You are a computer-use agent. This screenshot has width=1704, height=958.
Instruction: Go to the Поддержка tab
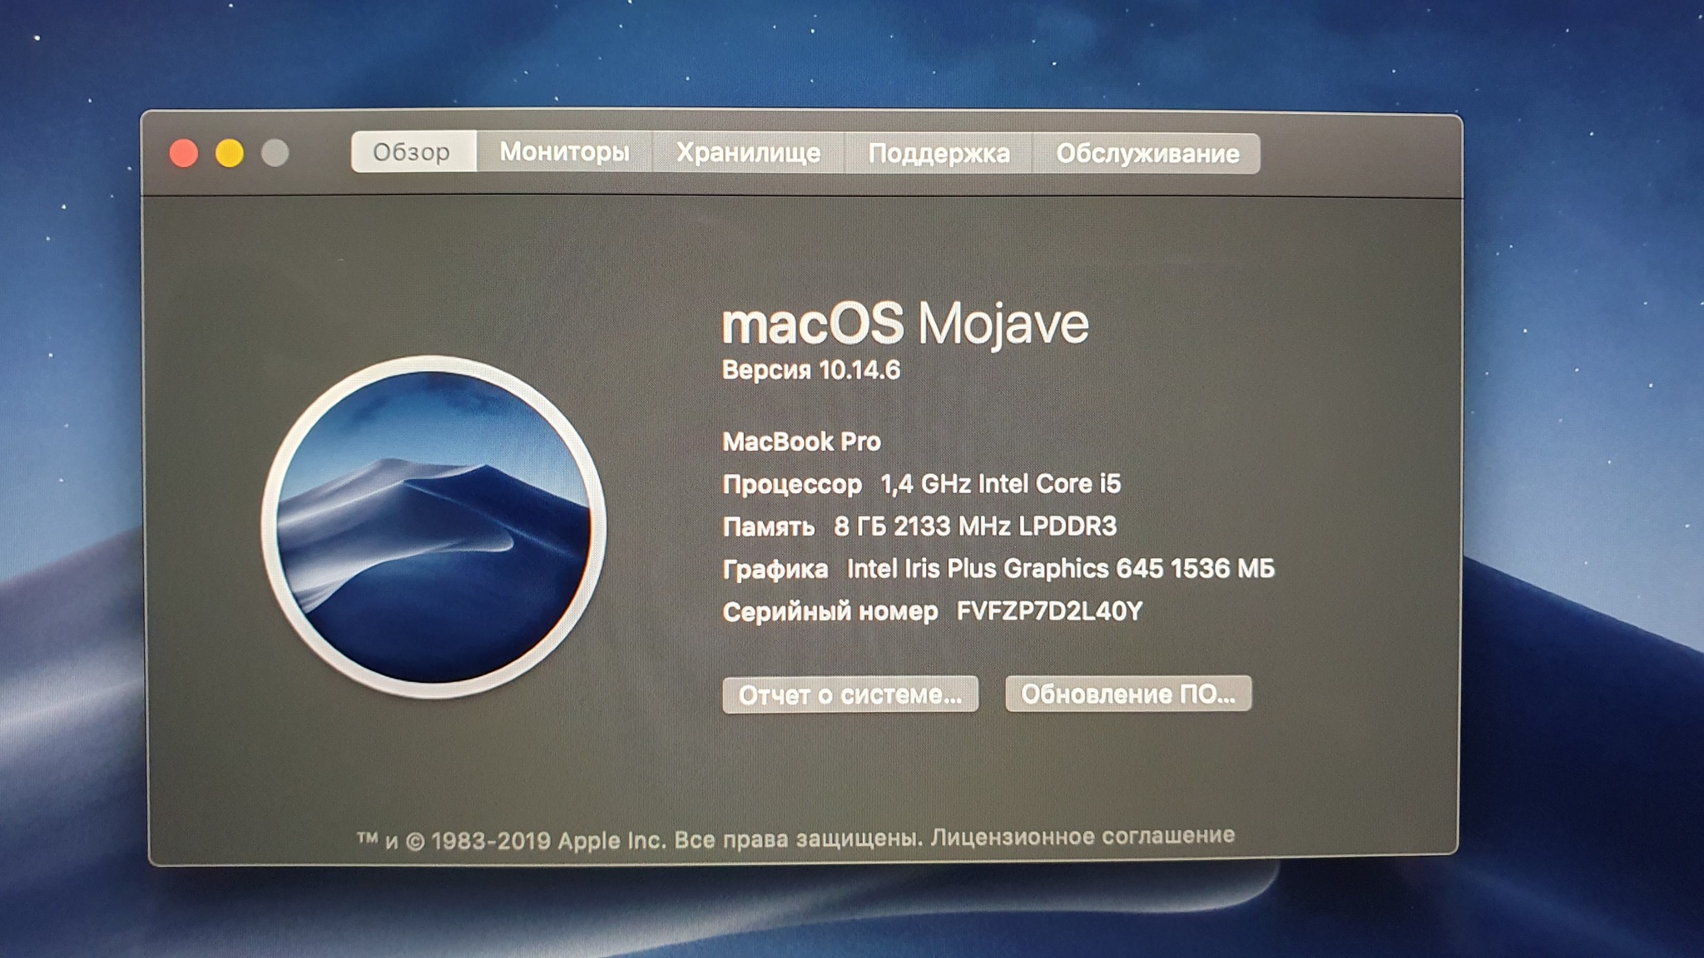coord(939,154)
